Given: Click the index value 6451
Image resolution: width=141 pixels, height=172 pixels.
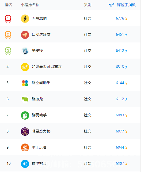Looking at the screenshot, I should (120, 34).
